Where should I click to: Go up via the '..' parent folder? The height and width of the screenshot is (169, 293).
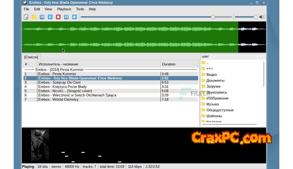(207, 63)
